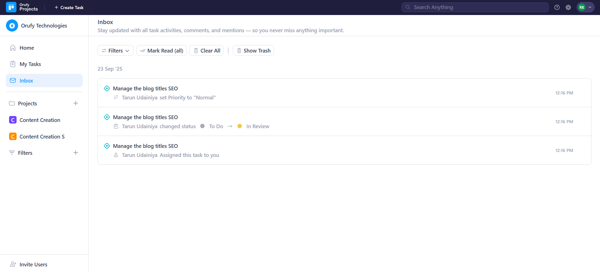Go to Home in sidebar
Screen dimensions: 600x272
[x=27, y=48]
